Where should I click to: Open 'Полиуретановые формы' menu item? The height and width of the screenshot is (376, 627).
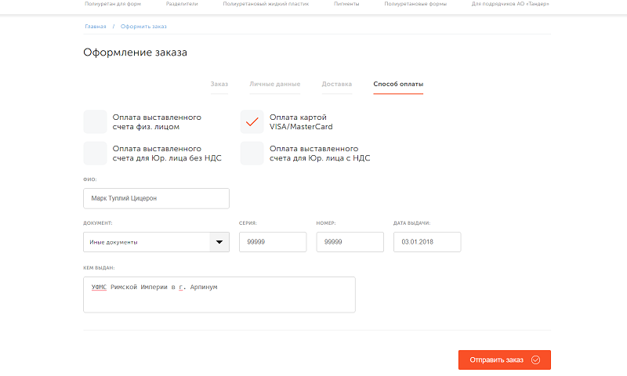415,4
